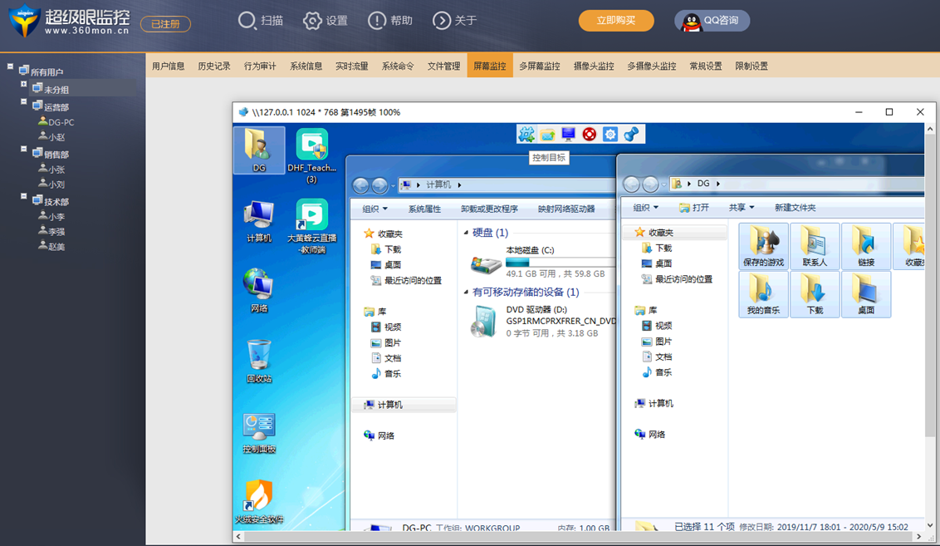Expand the 未分组 group
The image size is (940, 546).
(x=23, y=84)
